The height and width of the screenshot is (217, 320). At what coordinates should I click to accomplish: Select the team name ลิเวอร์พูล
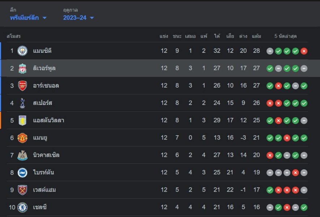point(44,68)
